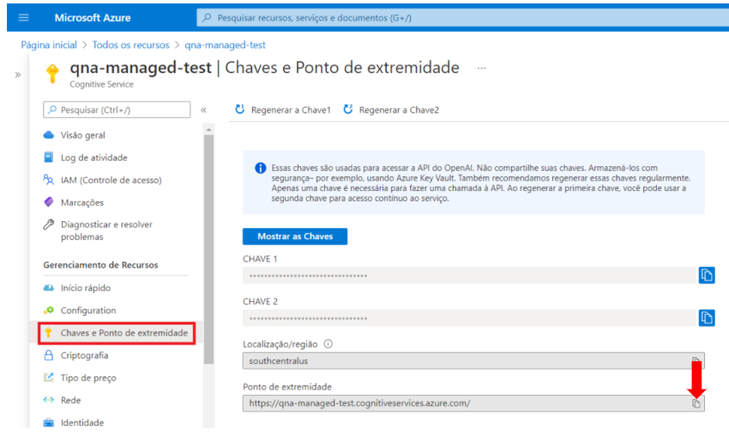Collapse the resource menu with double chevron
Viewport: 729px width, 437px height.
tap(204, 110)
